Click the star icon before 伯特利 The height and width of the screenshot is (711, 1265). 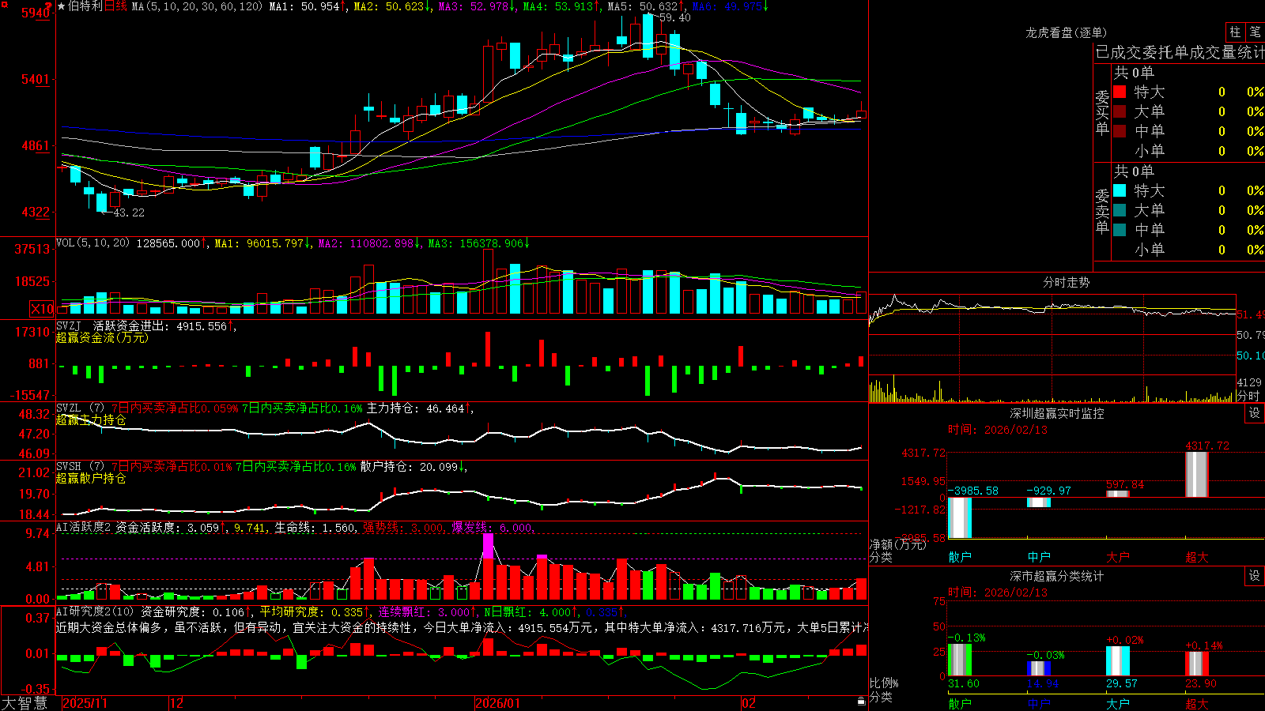61,6
